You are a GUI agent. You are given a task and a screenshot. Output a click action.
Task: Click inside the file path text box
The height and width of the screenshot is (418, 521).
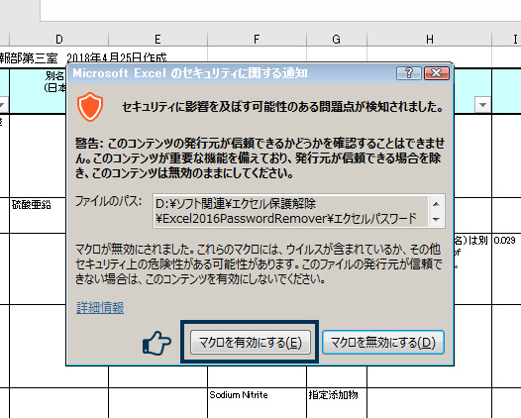coord(291,211)
